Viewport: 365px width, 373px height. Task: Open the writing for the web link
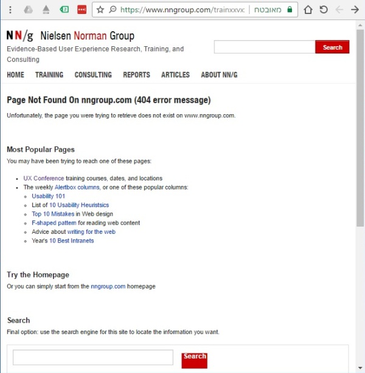coord(91,231)
